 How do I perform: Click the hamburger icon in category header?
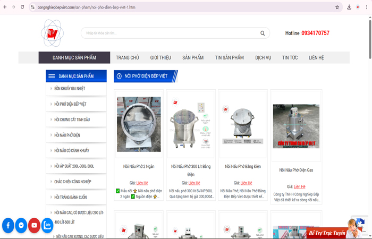[x=52, y=76]
